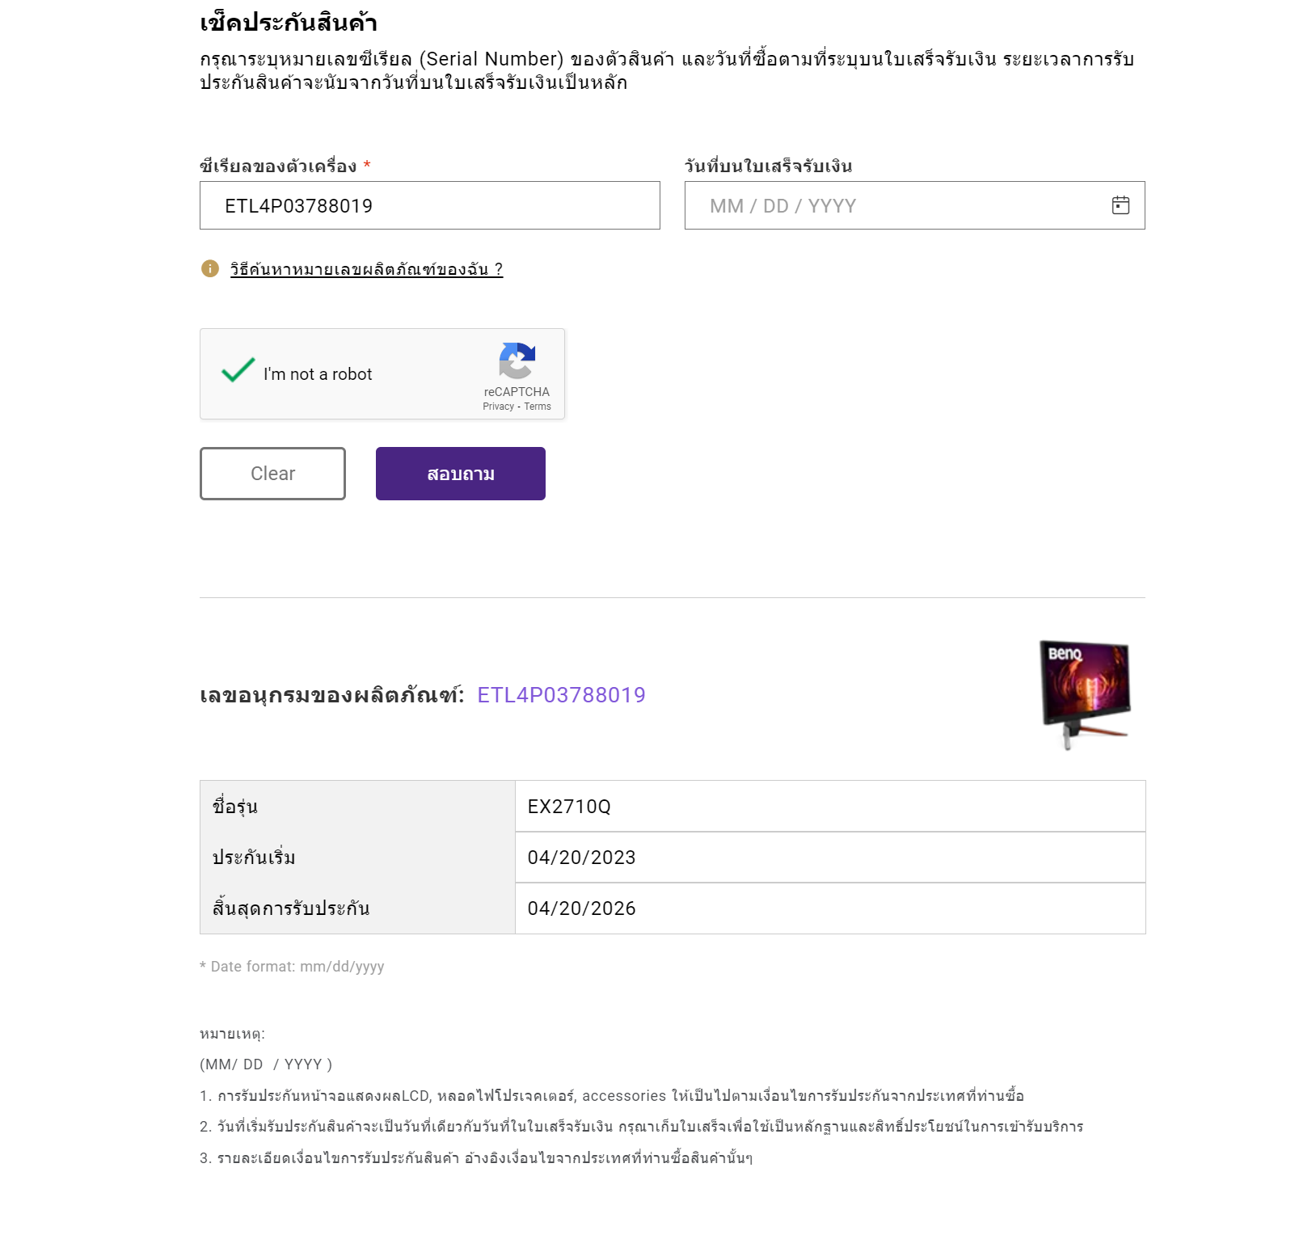Click the Clear button
This screenshot has width=1299, height=1252.
272,474
